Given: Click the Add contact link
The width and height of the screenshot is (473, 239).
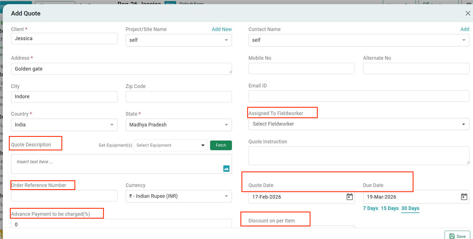Looking at the screenshot, I should pyautogui.click(x=464, y=29).
